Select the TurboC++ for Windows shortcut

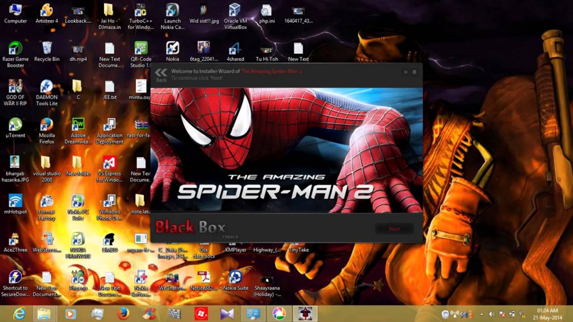(x=141, y=17)
